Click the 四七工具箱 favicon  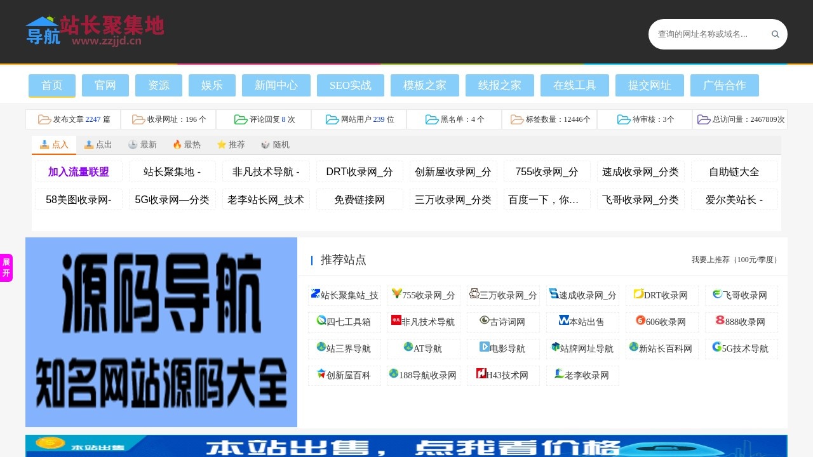(x=321, y=320)
